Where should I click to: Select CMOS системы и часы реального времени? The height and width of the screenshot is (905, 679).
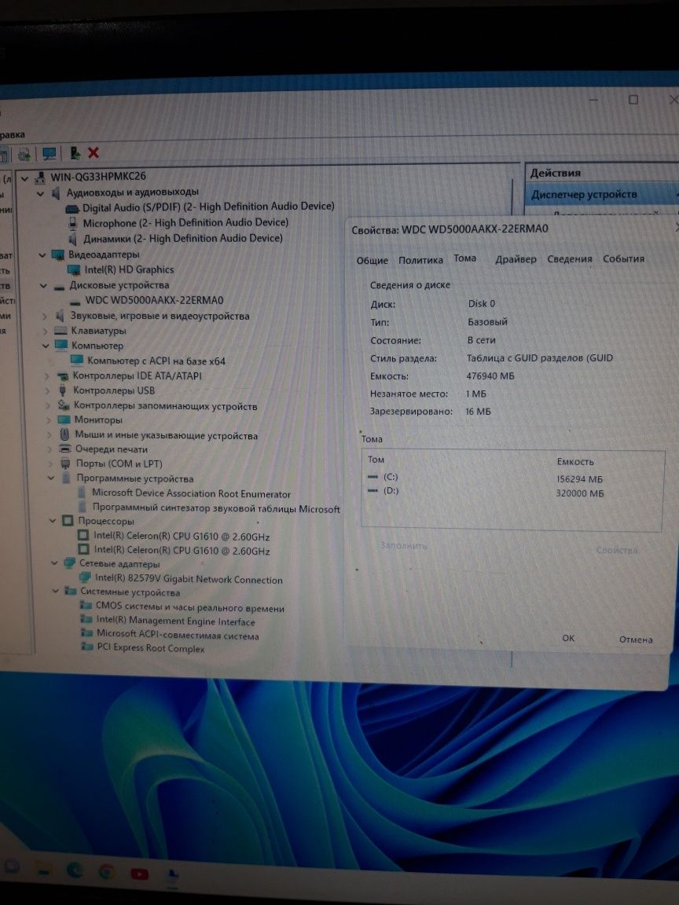190,607
